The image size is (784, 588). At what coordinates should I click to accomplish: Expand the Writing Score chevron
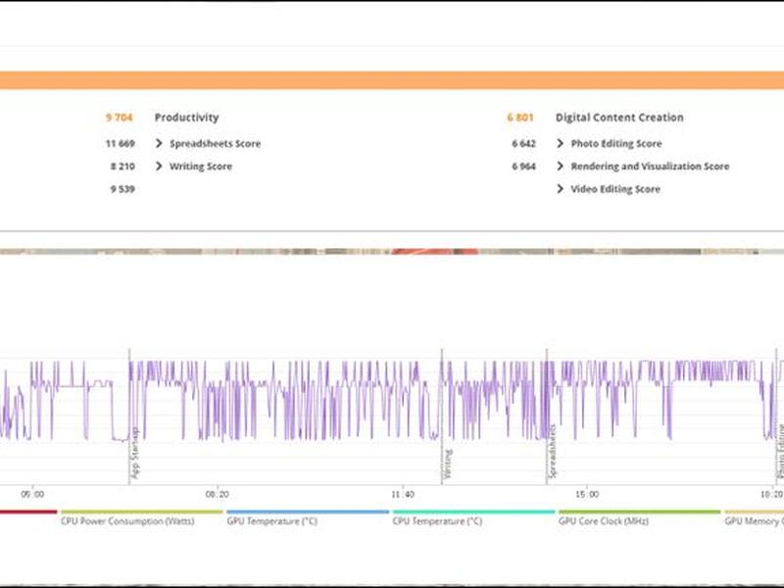[159, 166]
